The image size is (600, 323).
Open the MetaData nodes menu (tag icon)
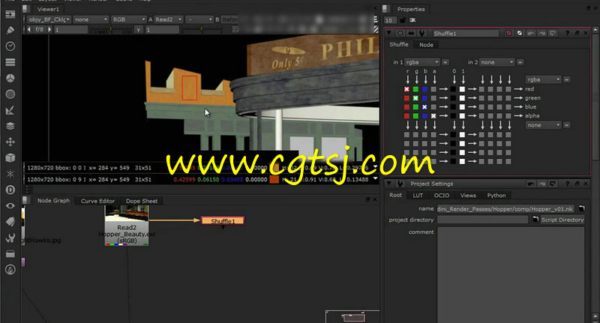click(x=10, y=222)
